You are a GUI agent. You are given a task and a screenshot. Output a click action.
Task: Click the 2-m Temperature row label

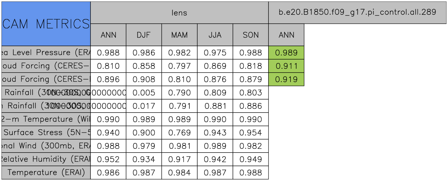click(x=46, y=119)
